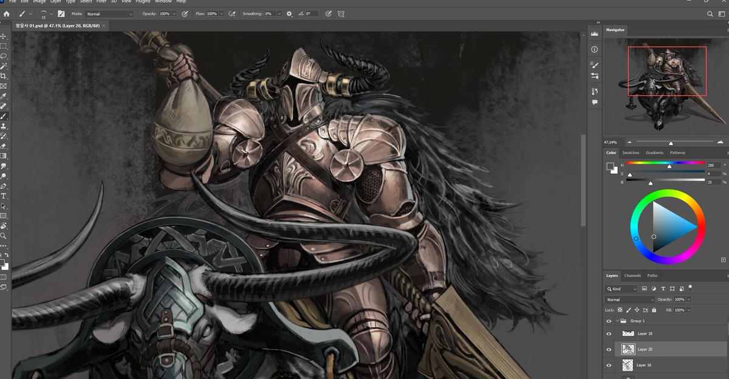Viewport: 729px width, 379px height.
Task: Hide Layer 16 visibility eye
Action: pos(609,365)
